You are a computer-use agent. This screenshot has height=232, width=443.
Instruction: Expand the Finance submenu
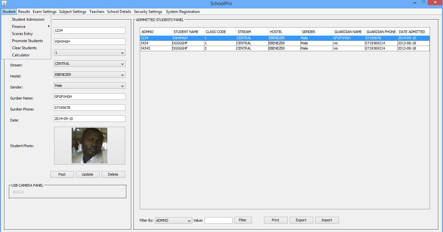(26, 27)
